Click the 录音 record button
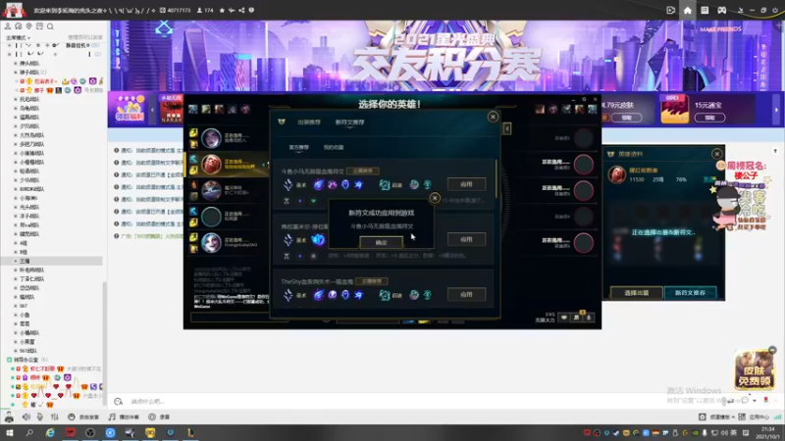The width and height of the screenshot is (785, 441). coord(159,416)
